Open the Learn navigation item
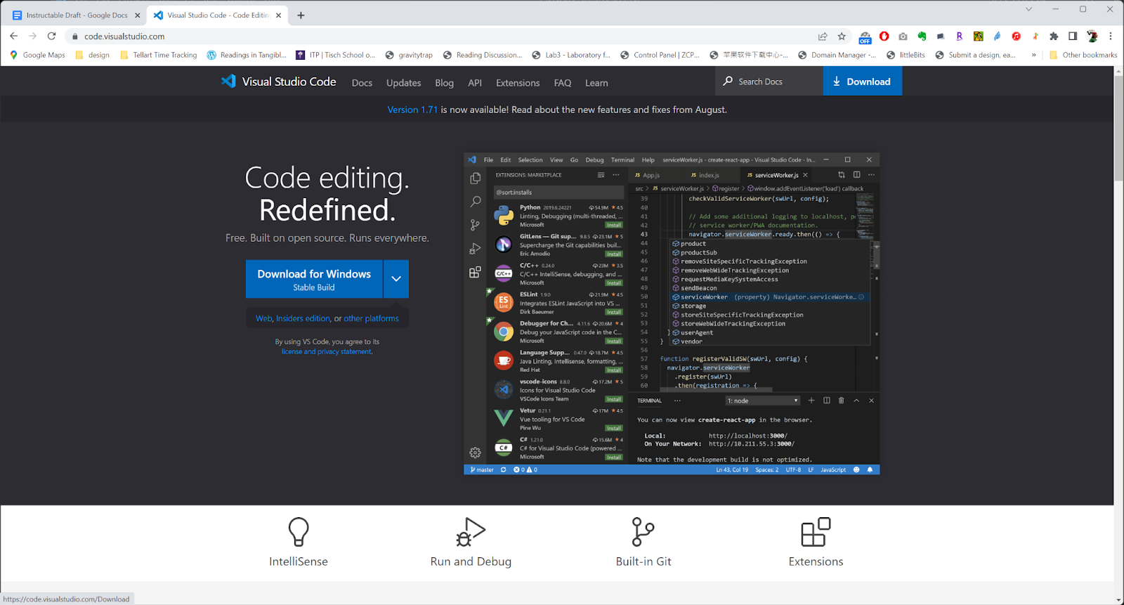Viewport: 1124px width, 605px height. click(596, 83)
